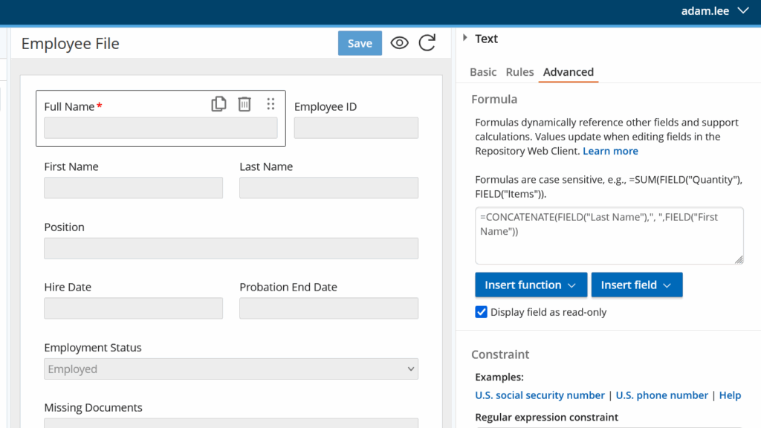
Task: Click the U.S. social security number example
Action: coord(540,395)
